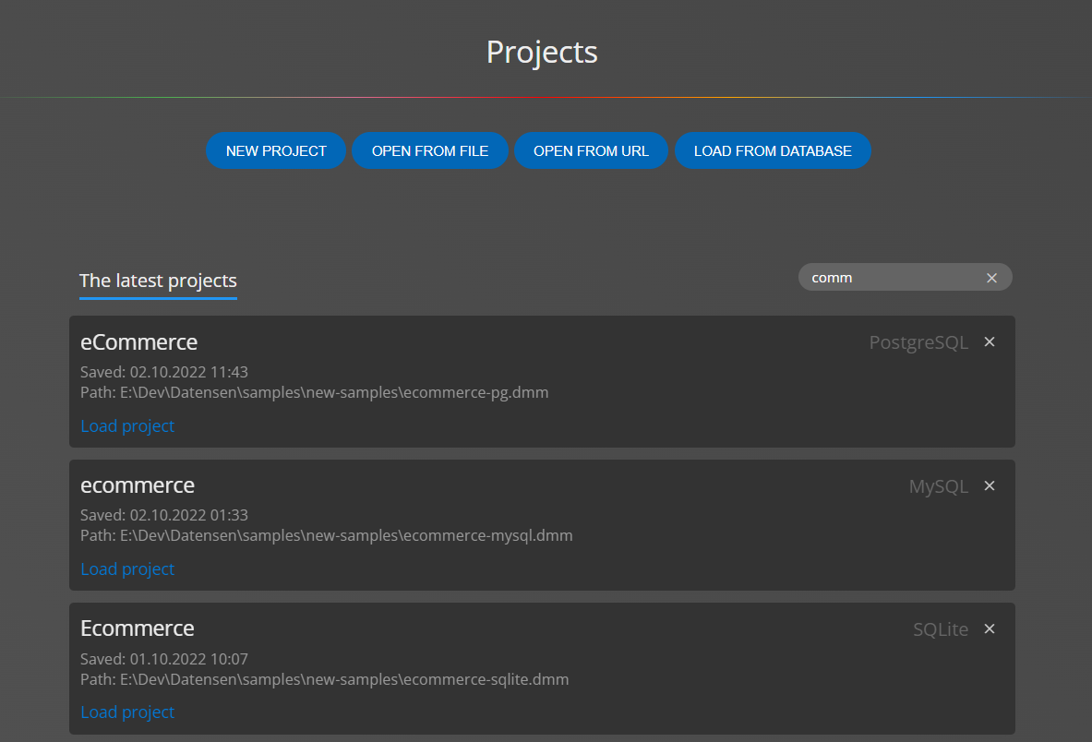1092x742 pixels.
Task: Start a new project
Action: point(276,150)
